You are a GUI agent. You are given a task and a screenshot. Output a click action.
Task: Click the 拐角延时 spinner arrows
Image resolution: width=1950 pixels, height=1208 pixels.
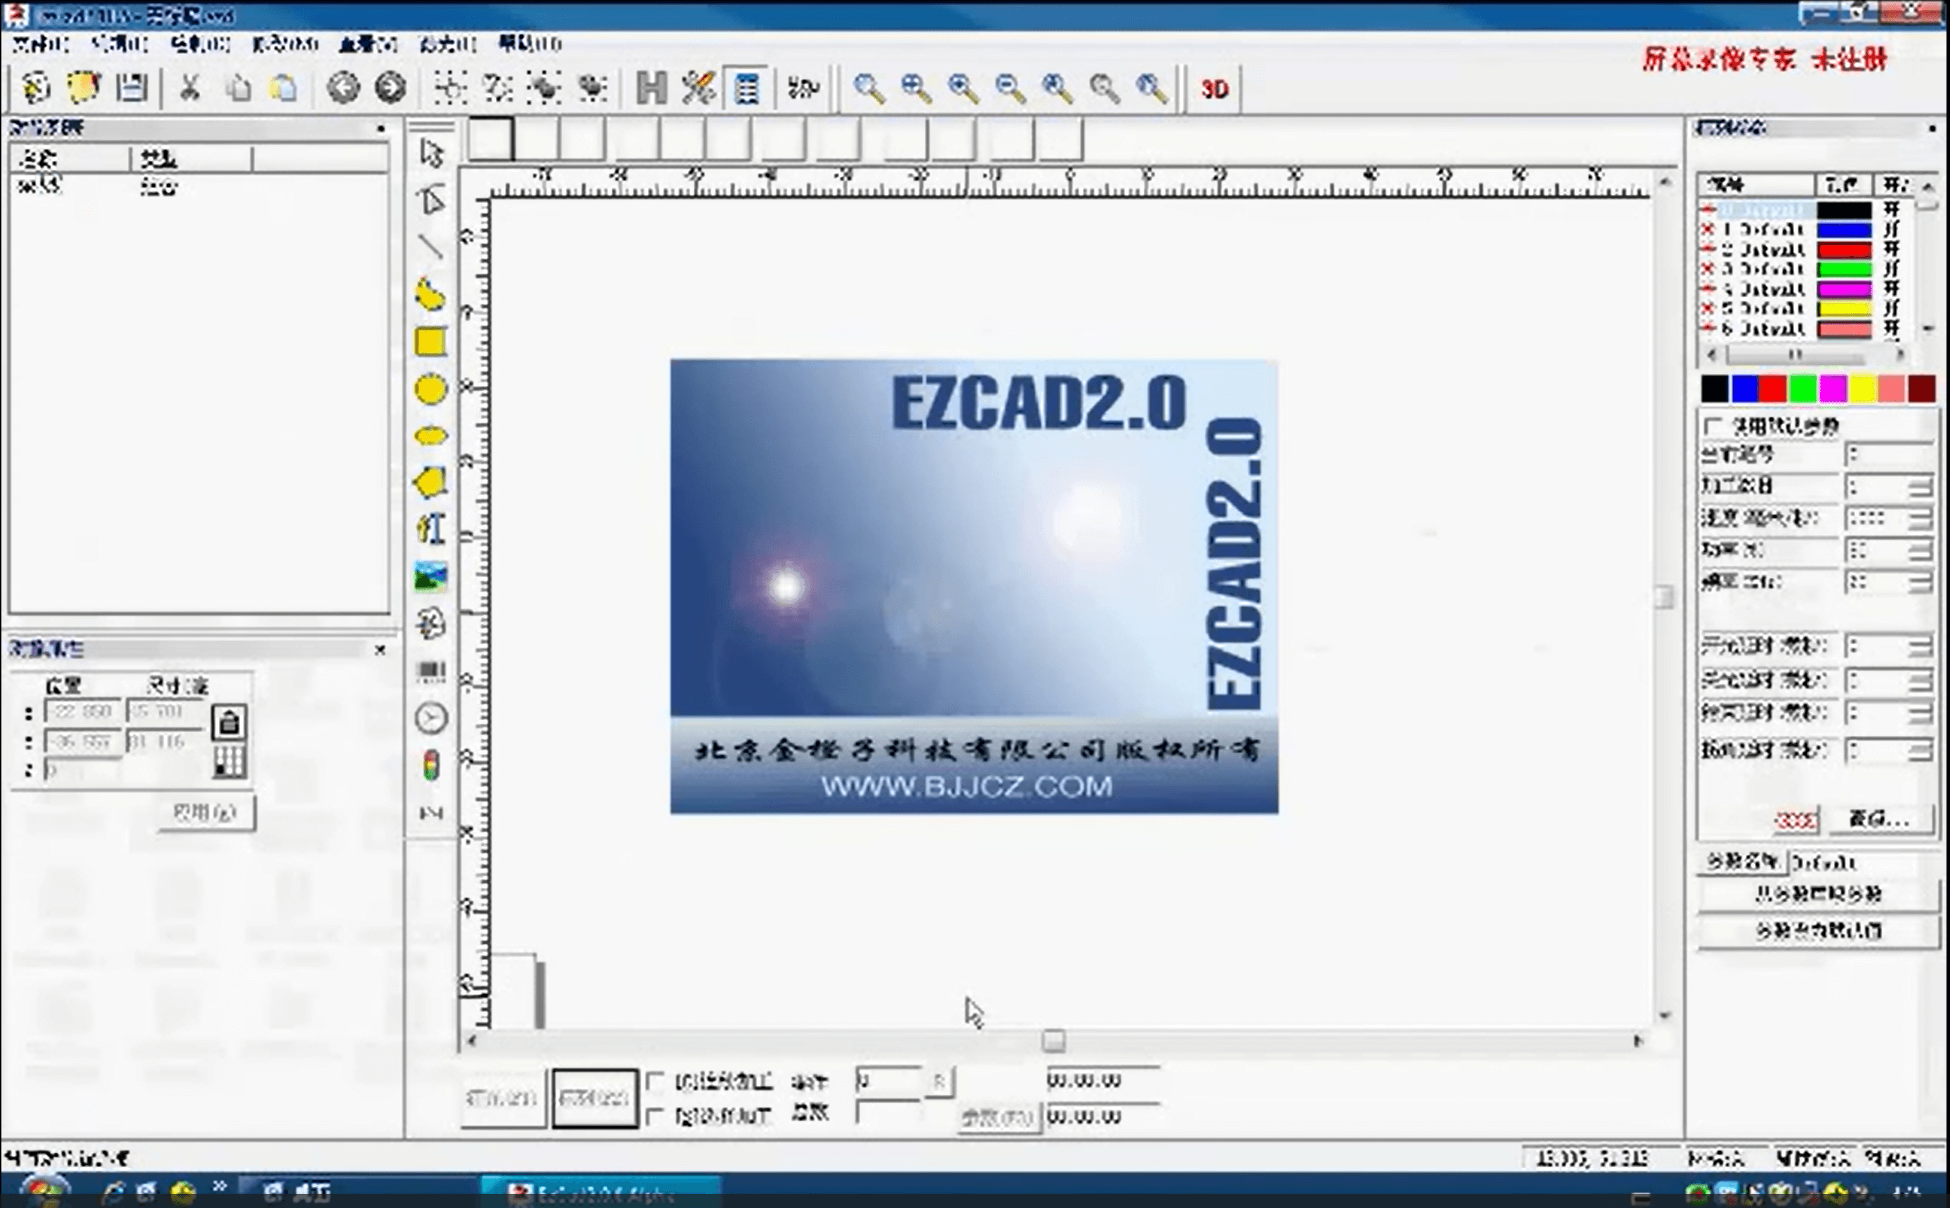point(1921,750)
